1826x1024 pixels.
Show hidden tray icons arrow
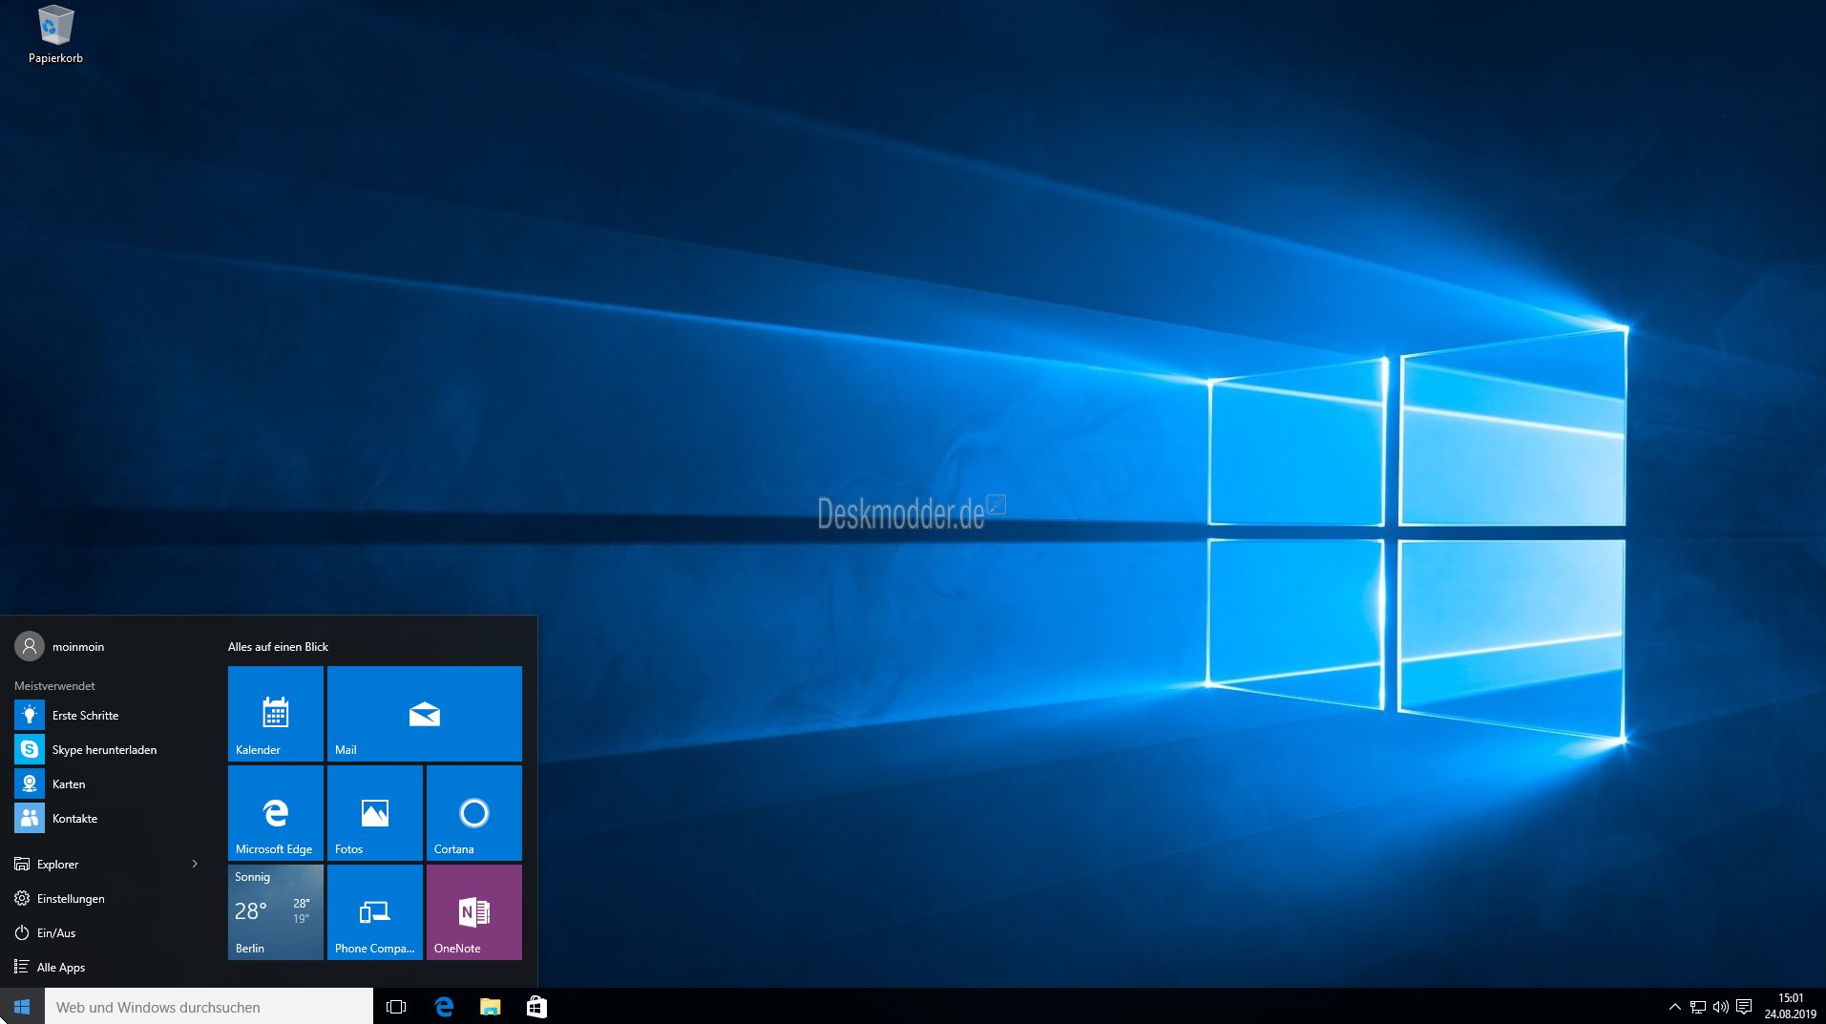(x=1674, y=1007)
